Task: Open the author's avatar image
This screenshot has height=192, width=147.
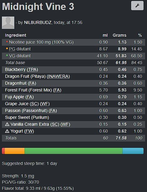Action: (8, 23)
